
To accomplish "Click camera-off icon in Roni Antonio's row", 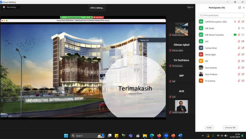I will click(243, 68).
